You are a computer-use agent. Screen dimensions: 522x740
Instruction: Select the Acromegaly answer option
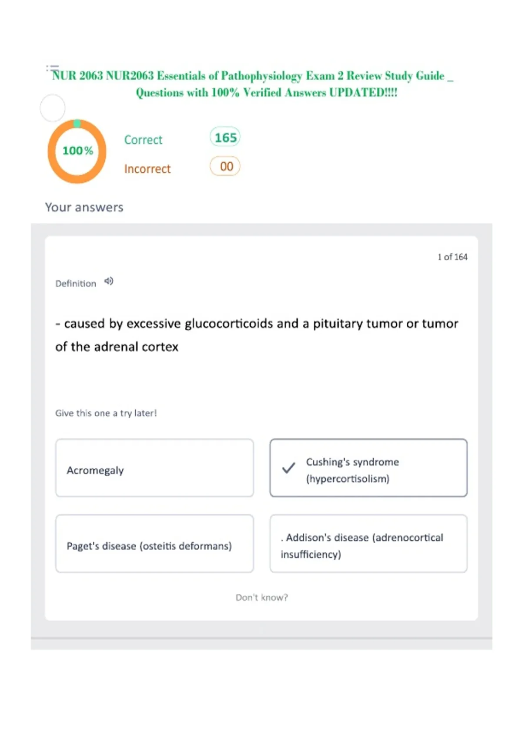pos(154,468)
